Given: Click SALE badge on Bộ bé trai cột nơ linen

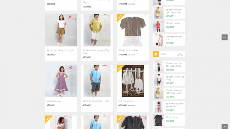Looking at the screenshot, I should [120, 17].
